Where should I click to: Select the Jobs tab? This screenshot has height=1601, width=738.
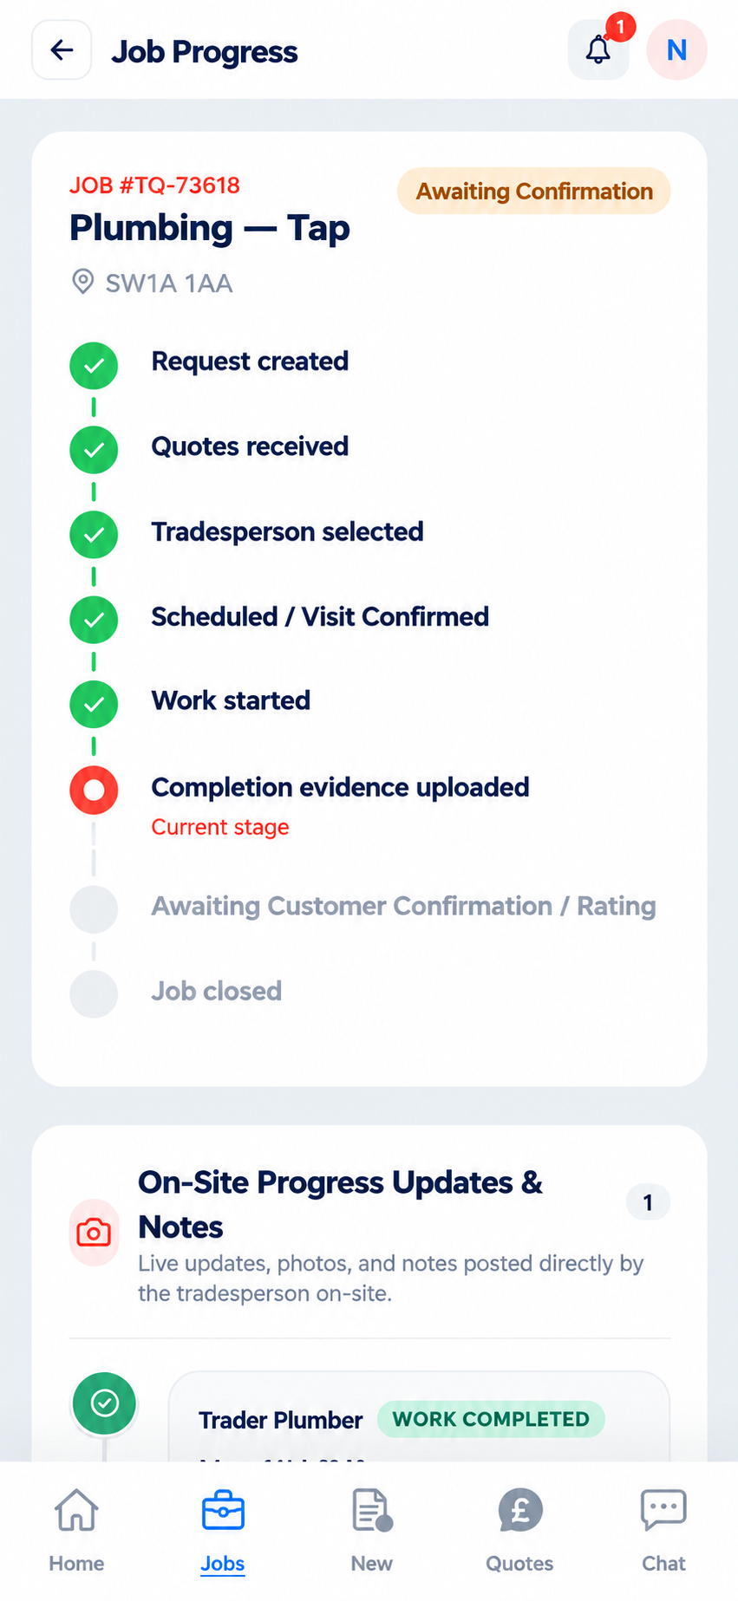tap(223, 1530)
